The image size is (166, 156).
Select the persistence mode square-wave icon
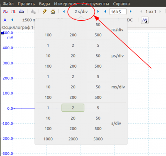click(13, 12)
